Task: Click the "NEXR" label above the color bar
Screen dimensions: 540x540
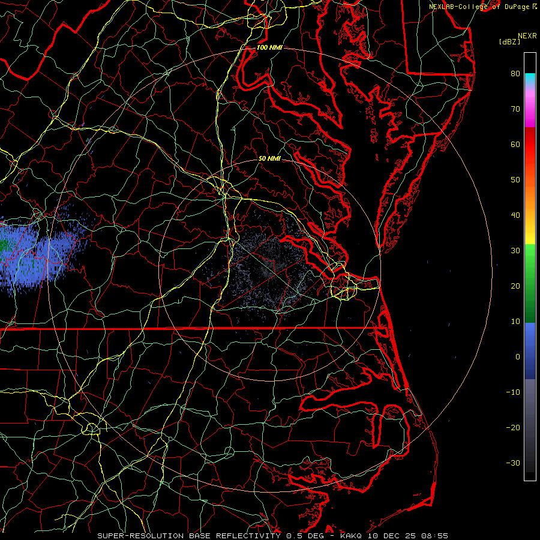Action: [x=527, y=36]
